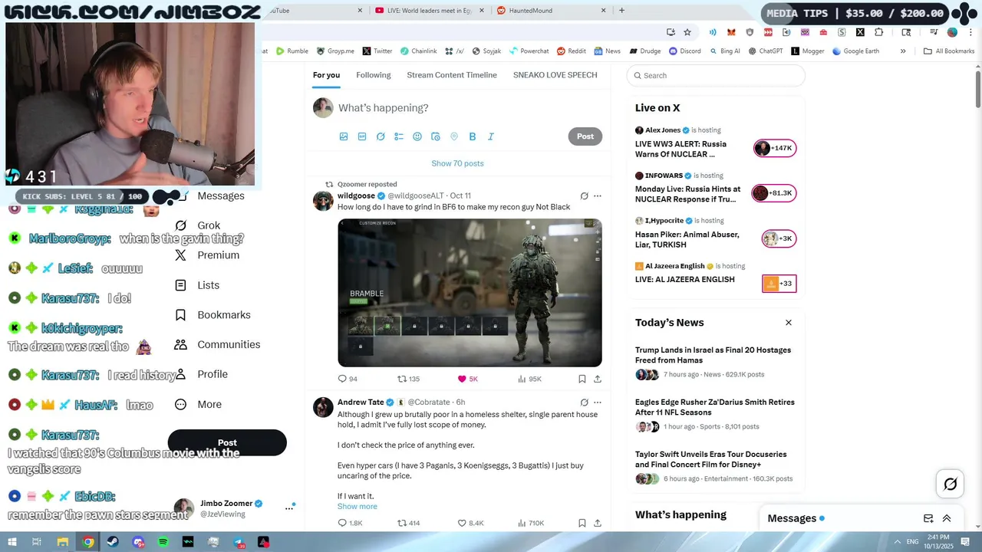
Task: Click the grey Post button in composer
Action: pyautogui.click(x=585, y=136)
